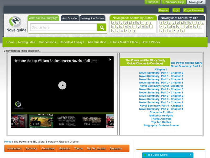This screenshot has width=210, height=158.
Task: Open title letter M
Action: click(170, 27)
